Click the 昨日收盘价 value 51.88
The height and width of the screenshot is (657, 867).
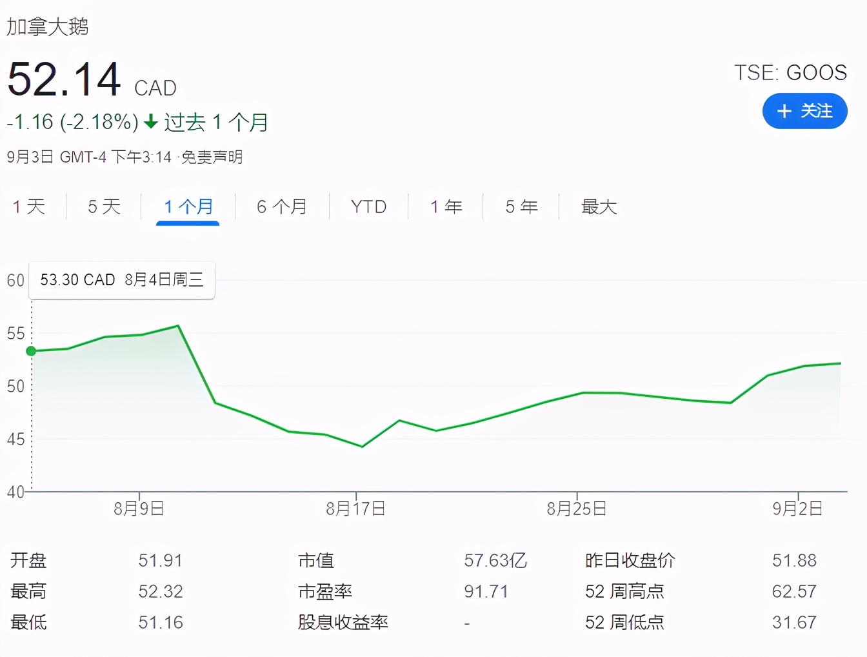(794, 560)
